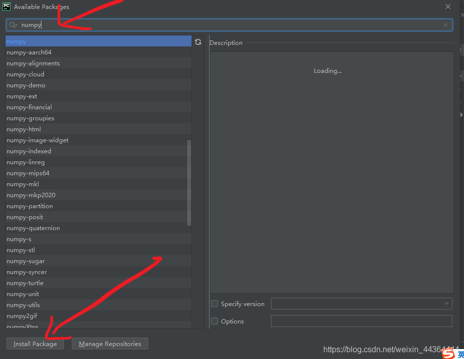
Task: Select numpy-s entry
Action: [x=99, y=239]
